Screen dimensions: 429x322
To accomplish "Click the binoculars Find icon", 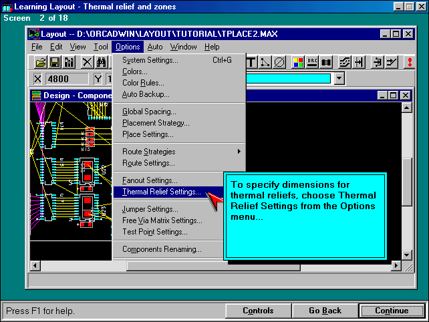I will [102, 62].
